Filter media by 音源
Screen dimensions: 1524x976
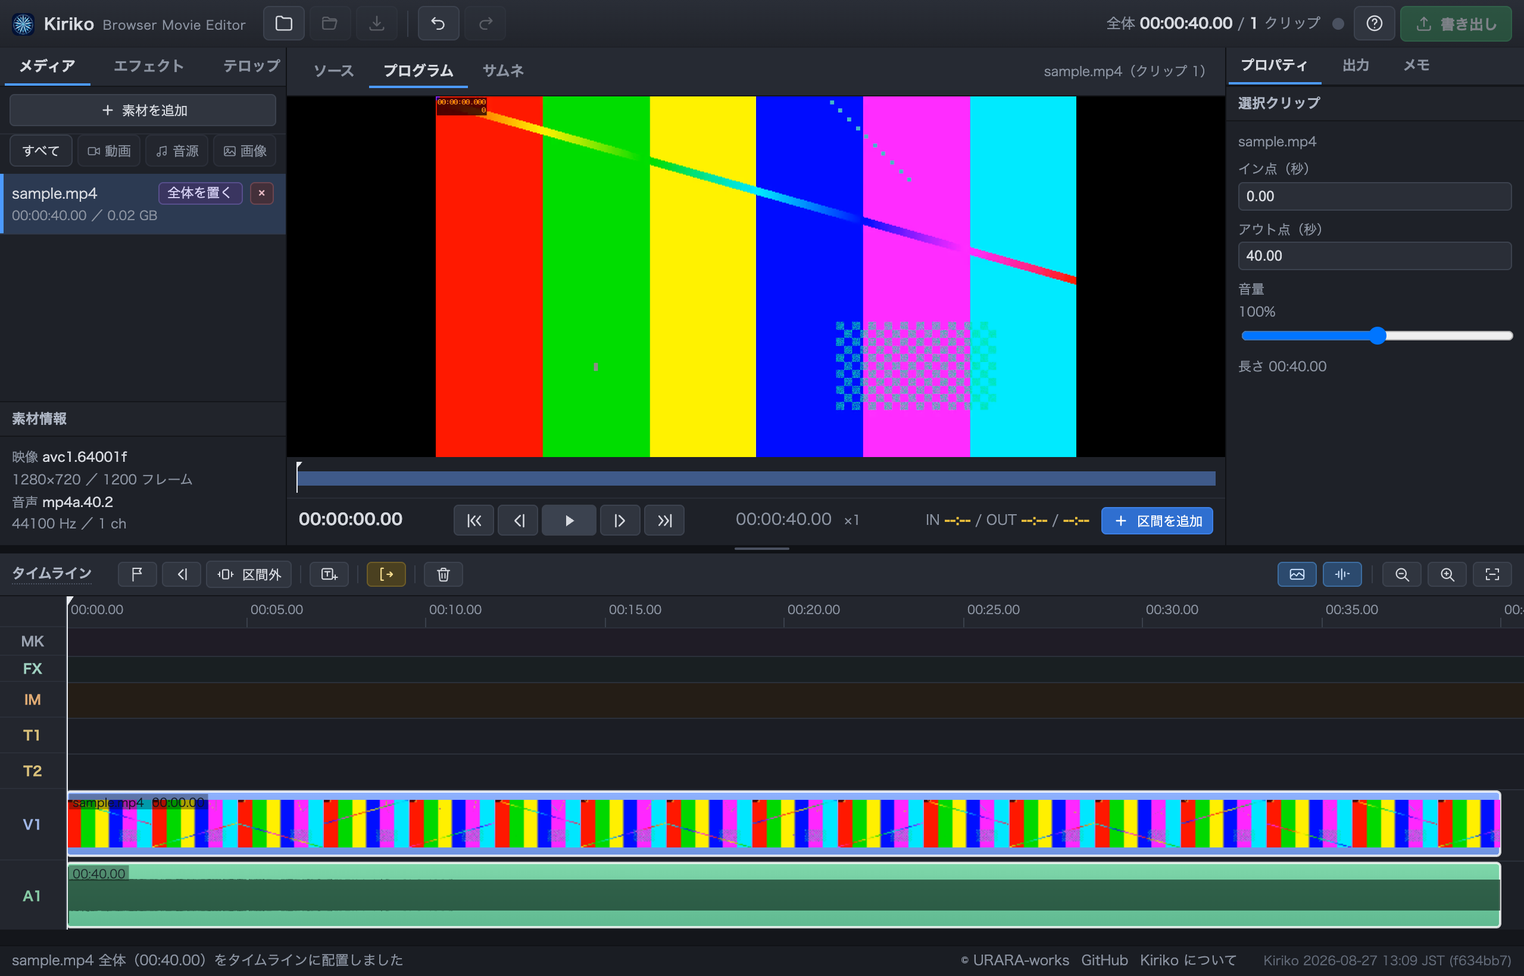click(x=177, y=151)
